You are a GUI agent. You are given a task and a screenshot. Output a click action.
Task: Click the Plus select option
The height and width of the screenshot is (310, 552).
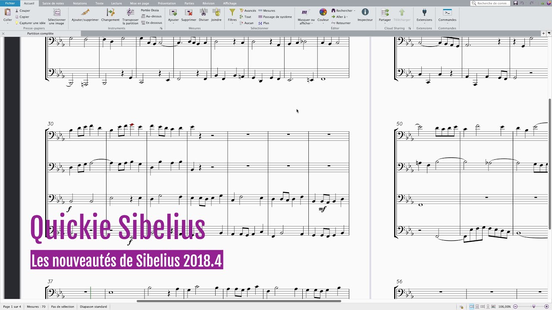[x=263, y=23]
